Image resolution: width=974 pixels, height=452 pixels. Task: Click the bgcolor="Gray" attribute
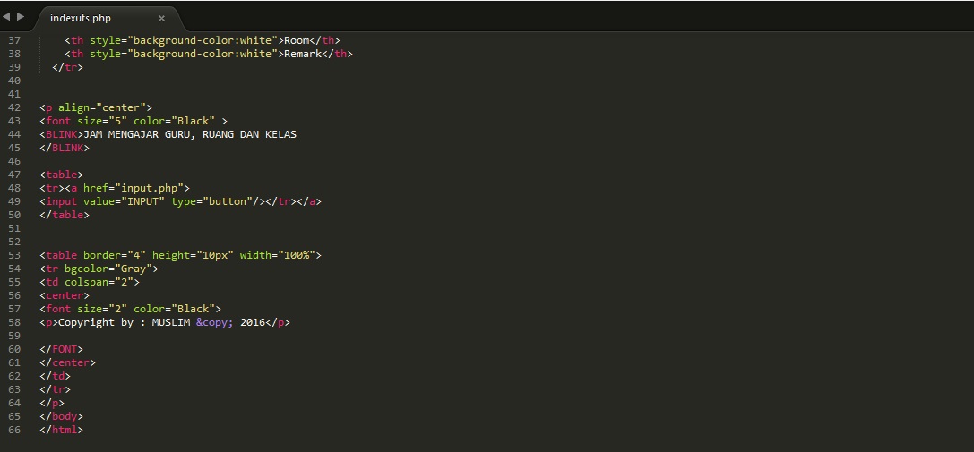(108, 269)
